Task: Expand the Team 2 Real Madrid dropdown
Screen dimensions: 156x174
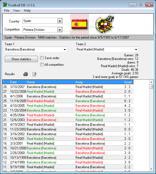Action: (x=136, y=49)
